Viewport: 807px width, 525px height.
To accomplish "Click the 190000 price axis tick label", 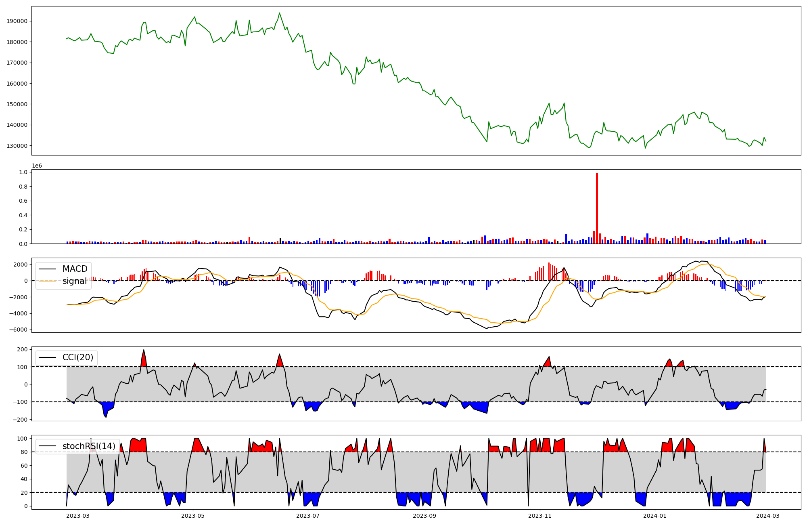I will (x=17, y=21).
